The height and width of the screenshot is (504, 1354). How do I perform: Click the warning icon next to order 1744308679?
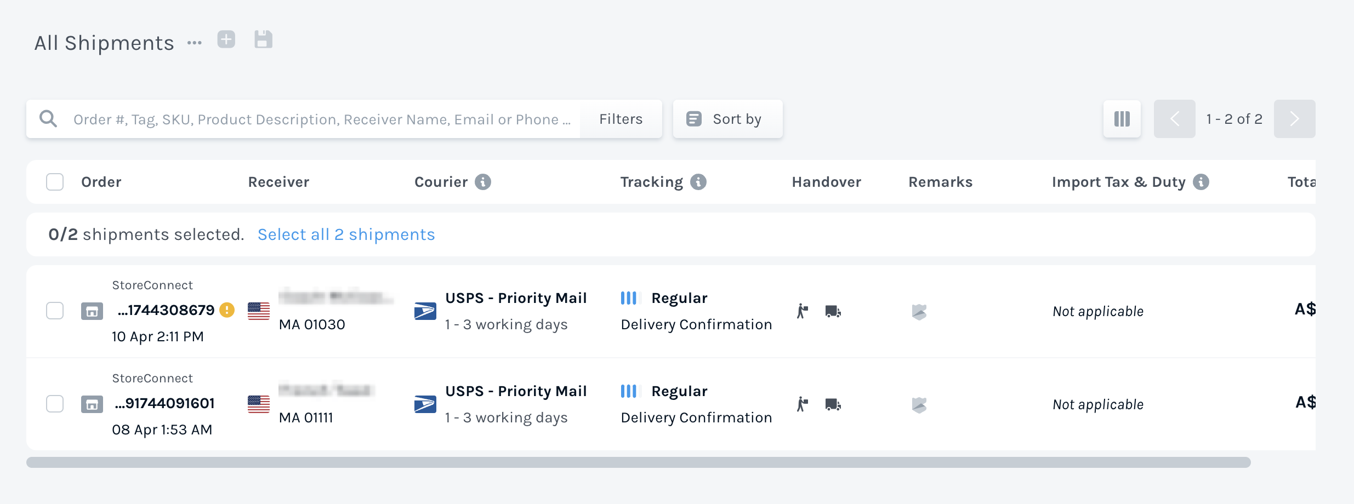227,310
